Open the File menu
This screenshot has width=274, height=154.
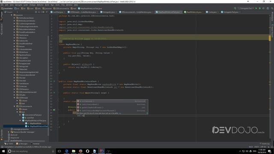(2, 5)
